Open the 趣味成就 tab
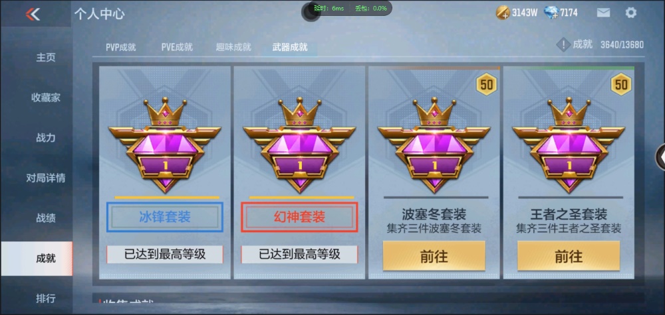This screenshot has height=315, width=665. click(233, 47)
